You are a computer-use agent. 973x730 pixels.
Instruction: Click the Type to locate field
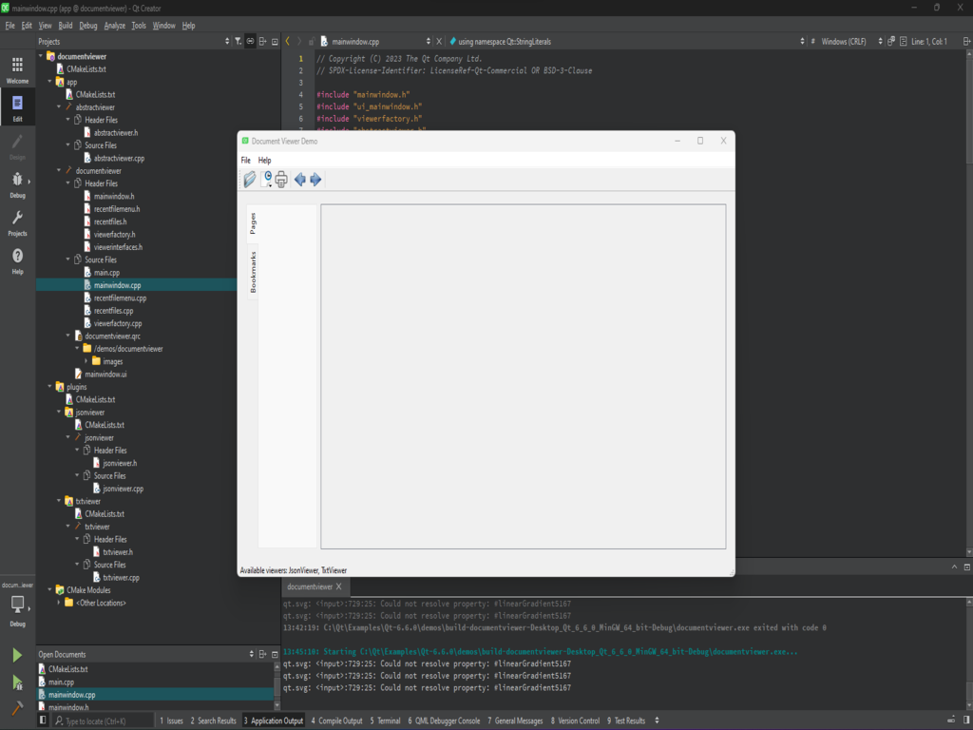(103, 720)
